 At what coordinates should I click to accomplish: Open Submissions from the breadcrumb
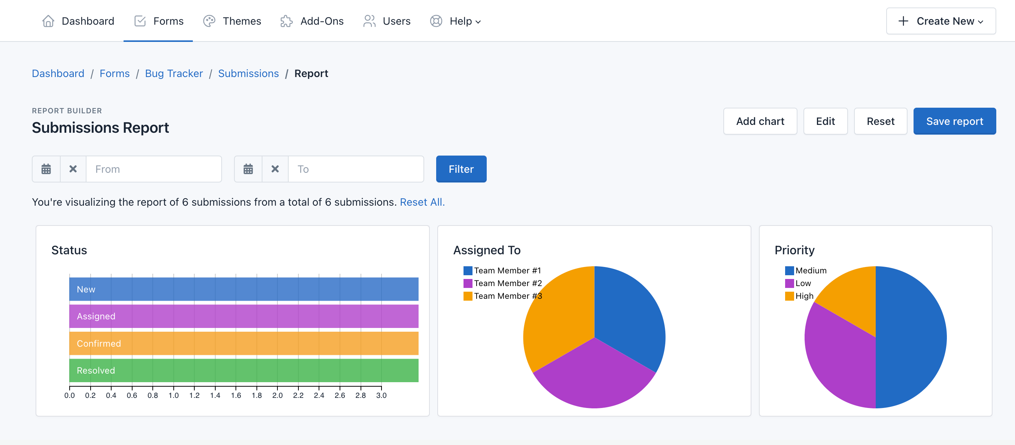click(x=248, y=73)
